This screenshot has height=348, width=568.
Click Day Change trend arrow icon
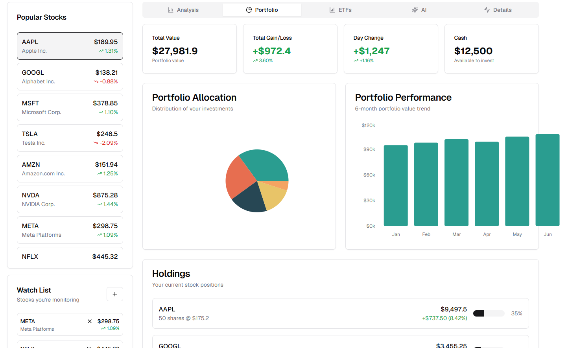click(x=356, y=61)
